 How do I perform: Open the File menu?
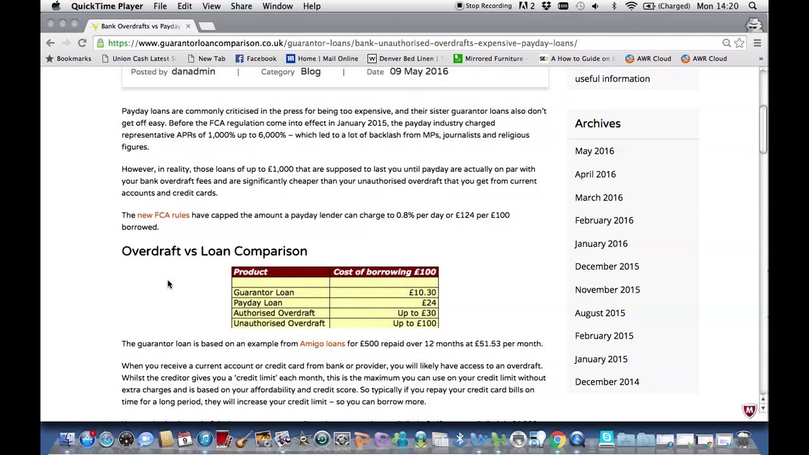[x=160, y=6]
